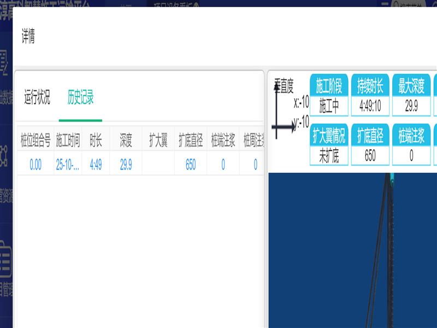Click the 项目设备看板 top tab
This screenshot has height=328, width=437.
[x=174, y=4]
